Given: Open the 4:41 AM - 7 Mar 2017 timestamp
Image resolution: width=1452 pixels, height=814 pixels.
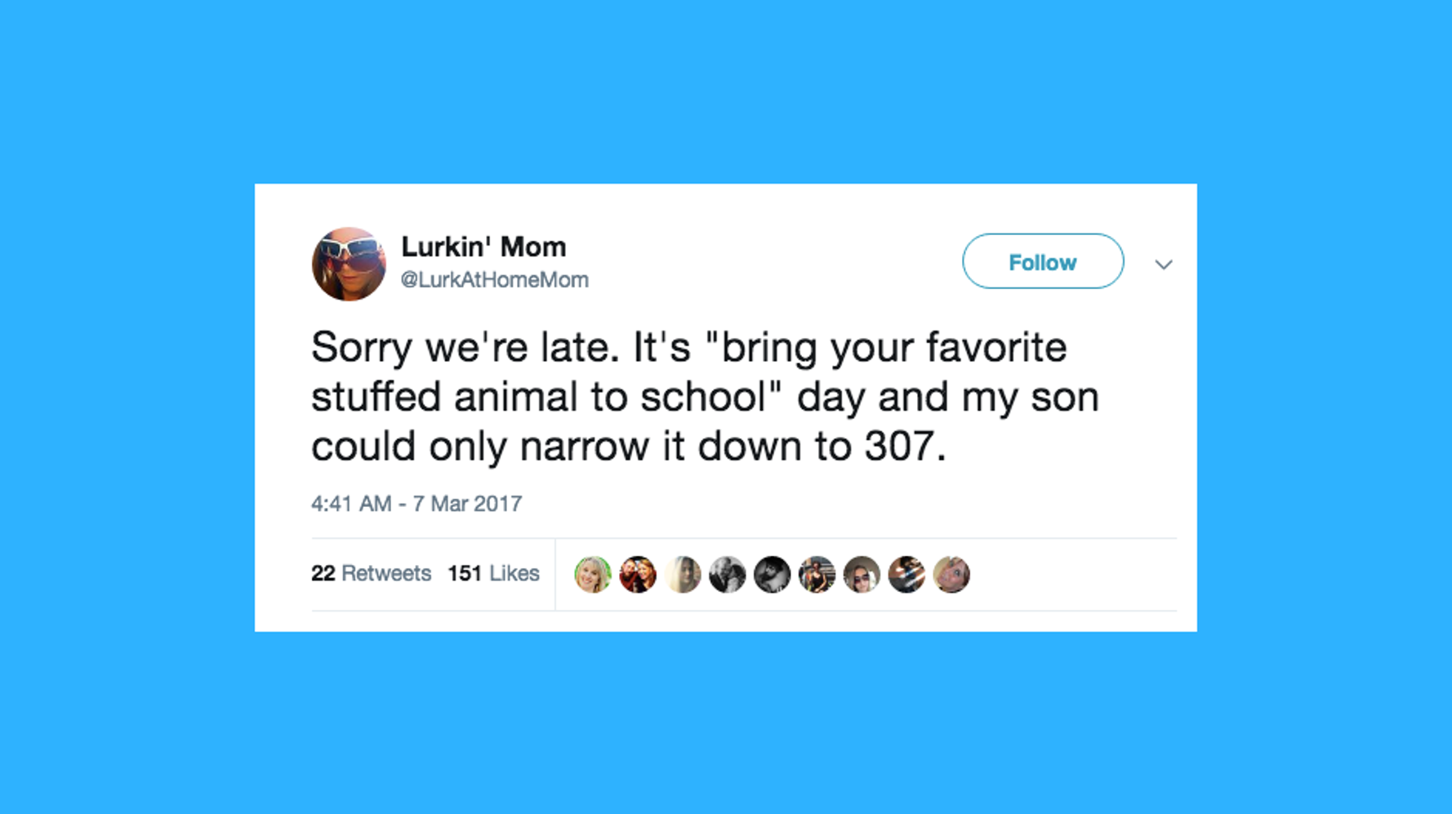Looking at the screenshot, I should (x=416, y=504).
